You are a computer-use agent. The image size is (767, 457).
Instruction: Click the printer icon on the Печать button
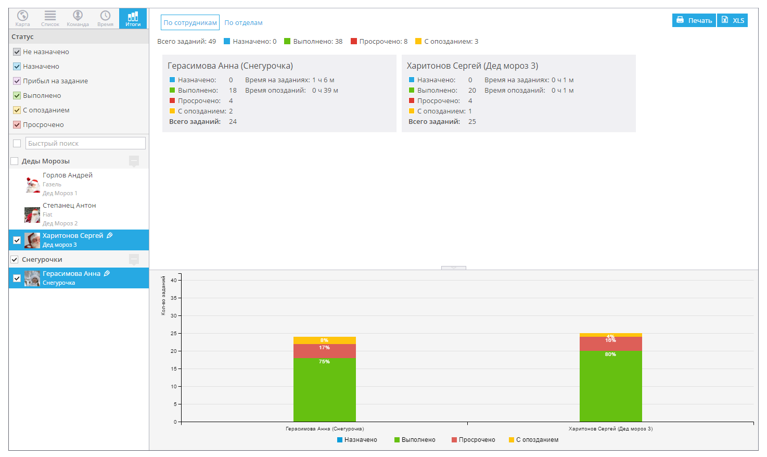pyautogui.click(x=680, y=20)
